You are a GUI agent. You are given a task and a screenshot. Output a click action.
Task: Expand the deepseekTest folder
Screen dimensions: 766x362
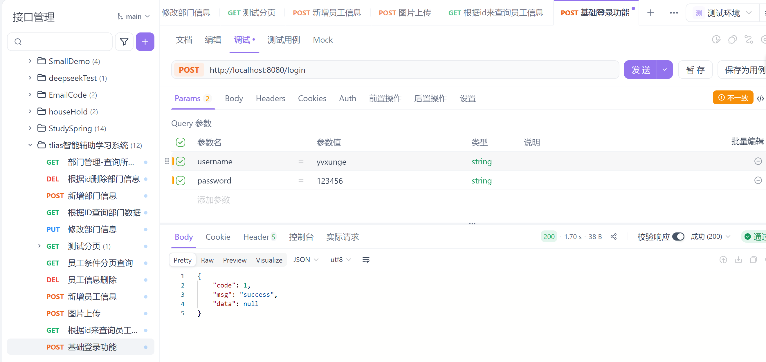pos(30,78)
